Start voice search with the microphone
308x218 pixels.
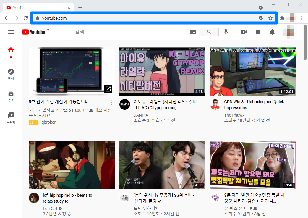coord(226,32)
